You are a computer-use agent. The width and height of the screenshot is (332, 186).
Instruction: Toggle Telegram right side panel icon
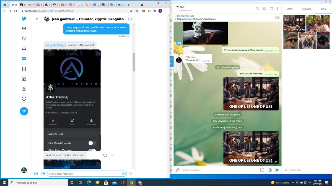(271, 9)
